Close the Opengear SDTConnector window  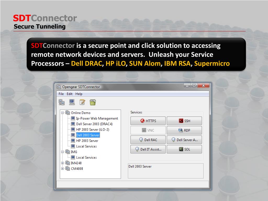[203, 86]
